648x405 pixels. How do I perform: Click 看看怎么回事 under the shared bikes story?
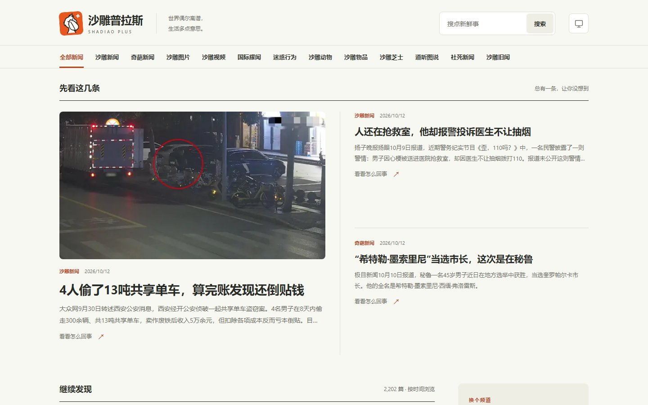click(76, 337)
